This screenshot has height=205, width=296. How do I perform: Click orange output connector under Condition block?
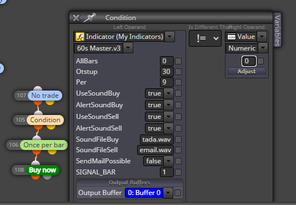pyautogui.click(x=38, y=127)
